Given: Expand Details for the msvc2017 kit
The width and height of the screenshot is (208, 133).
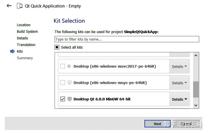Looking at the screenshot, I should (179, 66).
